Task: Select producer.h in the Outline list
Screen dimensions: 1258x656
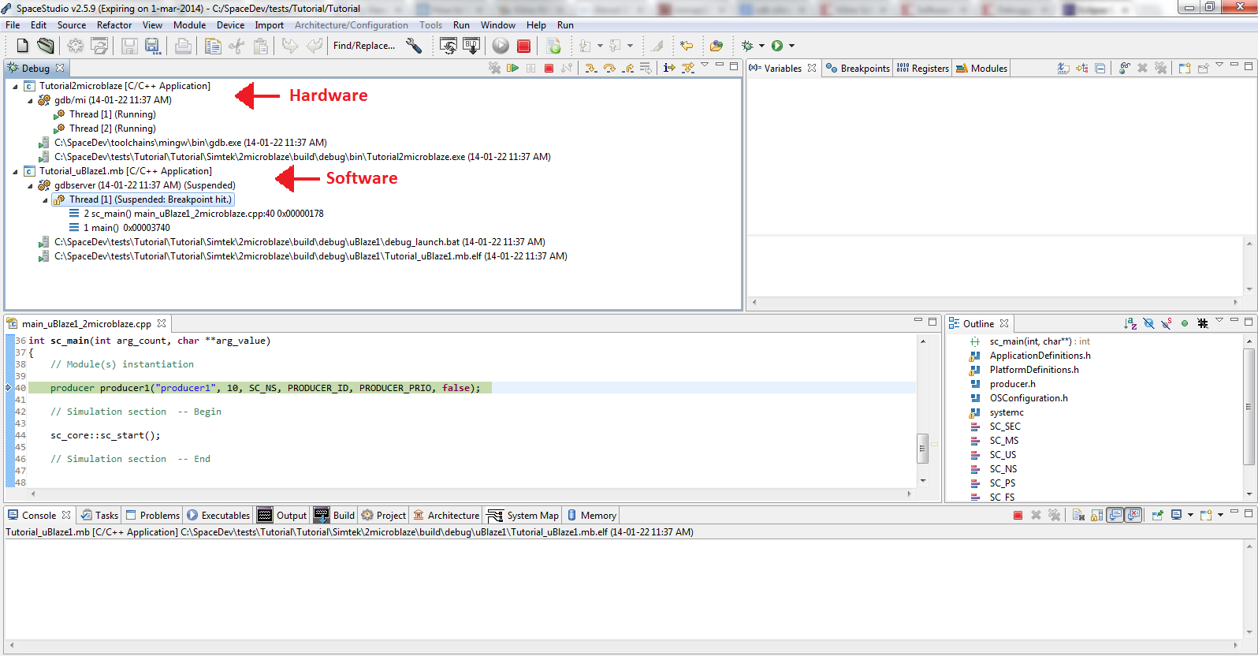Action: tap(1013, 384)
